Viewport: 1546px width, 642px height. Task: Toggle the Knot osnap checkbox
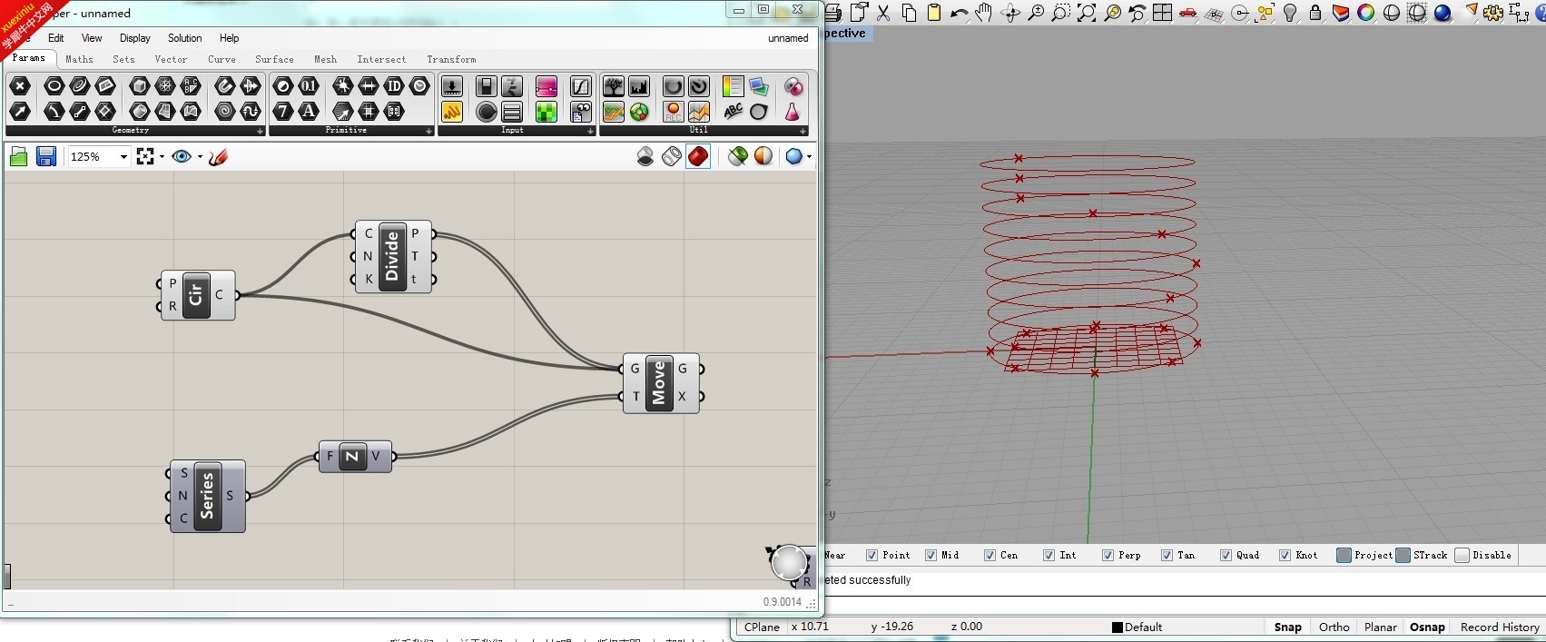[x=1285, y=556]
